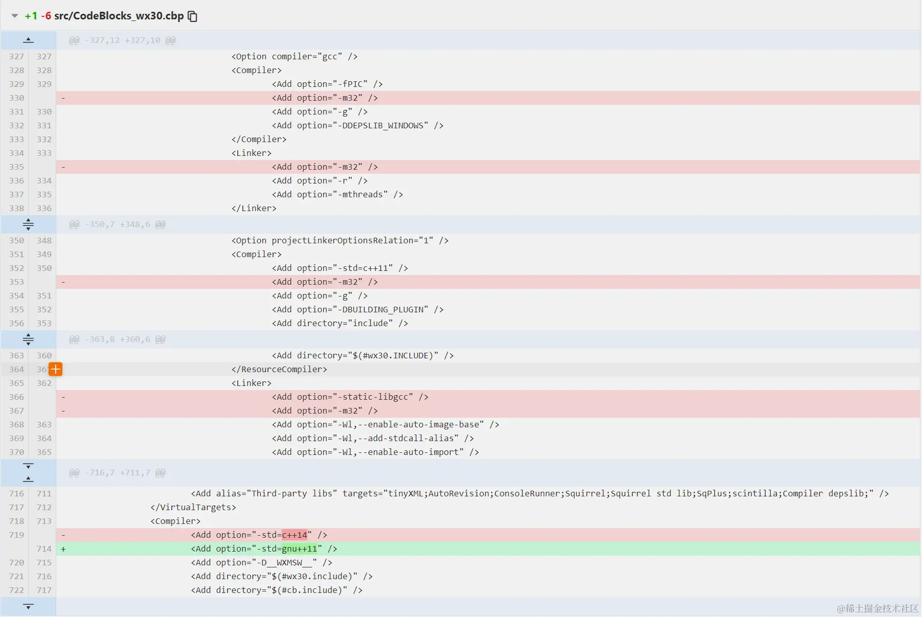Select the removed line with -std=c++14
The height and width of the screenshot is (617, 922).
click(x=259, y=535)
